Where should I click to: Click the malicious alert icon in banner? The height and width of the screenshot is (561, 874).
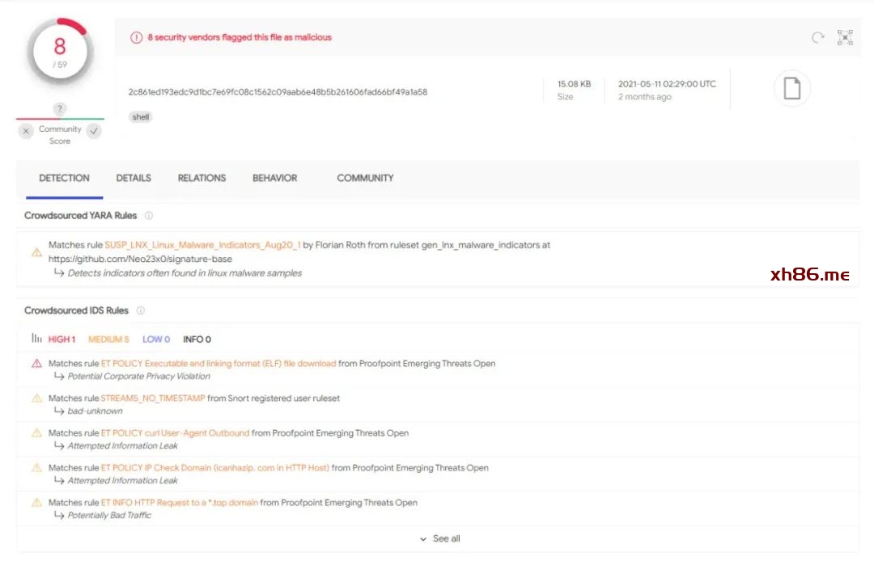click(x=137, y=37)
